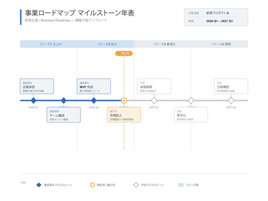The height and width of the screenshot is (201, 268).
Task: Click the フェーズ帯 legend text
Action: tap(192, 185)
